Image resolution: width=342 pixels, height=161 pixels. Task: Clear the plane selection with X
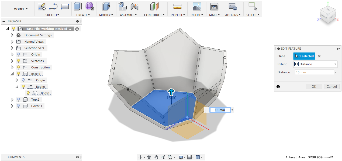[319, 56]
